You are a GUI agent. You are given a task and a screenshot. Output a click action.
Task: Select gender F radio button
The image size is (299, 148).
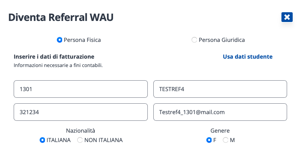(x=209, y=140)
